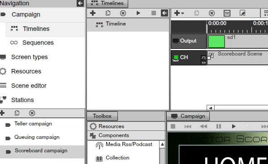Image resolution: width=268 pixels, height=164 pixels.
Task: Collapse the Navigation panel with arrow icon
Action: (80, 3)
